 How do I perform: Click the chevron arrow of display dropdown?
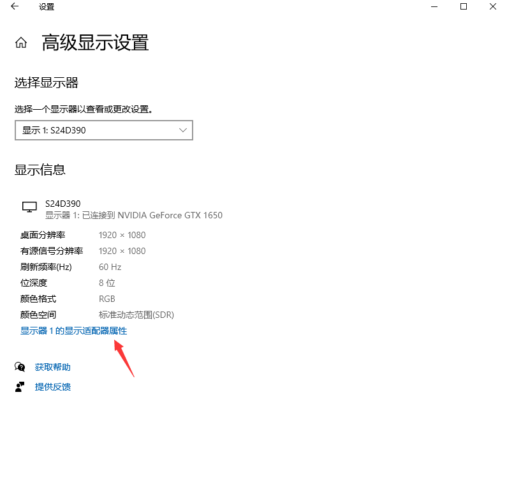[183, 130]
